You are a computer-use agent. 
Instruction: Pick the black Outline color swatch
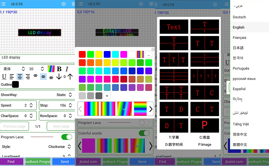(x=16, y=84)
